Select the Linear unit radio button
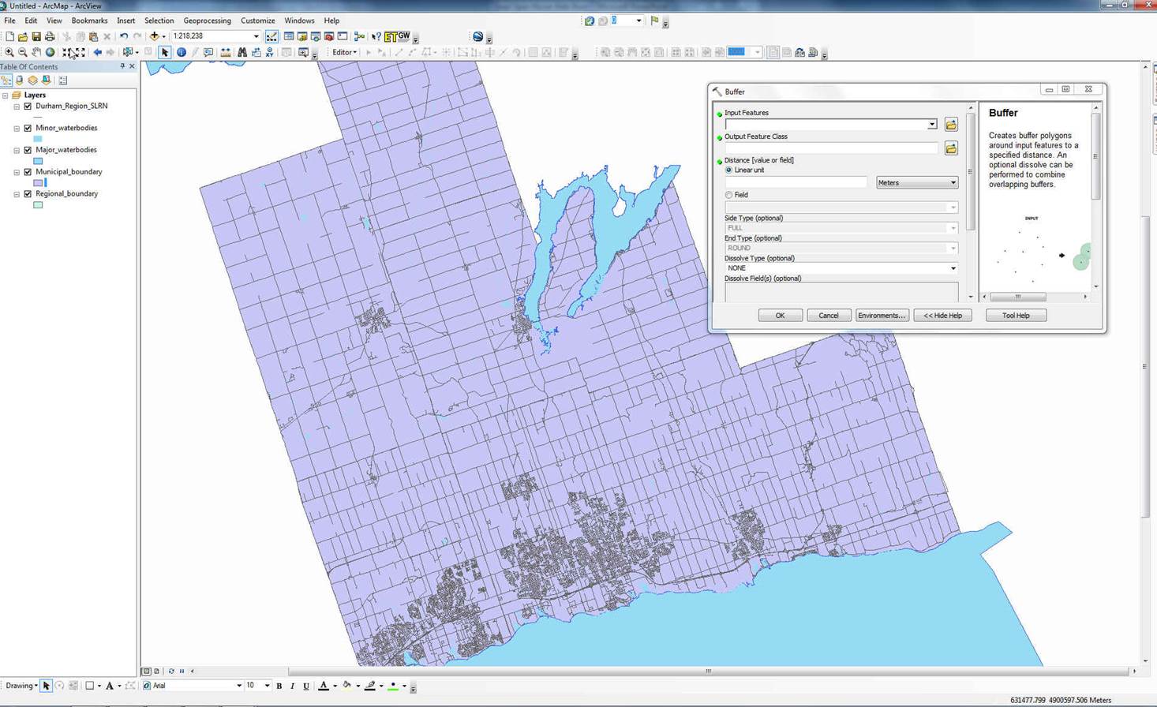 click(x=728, y=170)
